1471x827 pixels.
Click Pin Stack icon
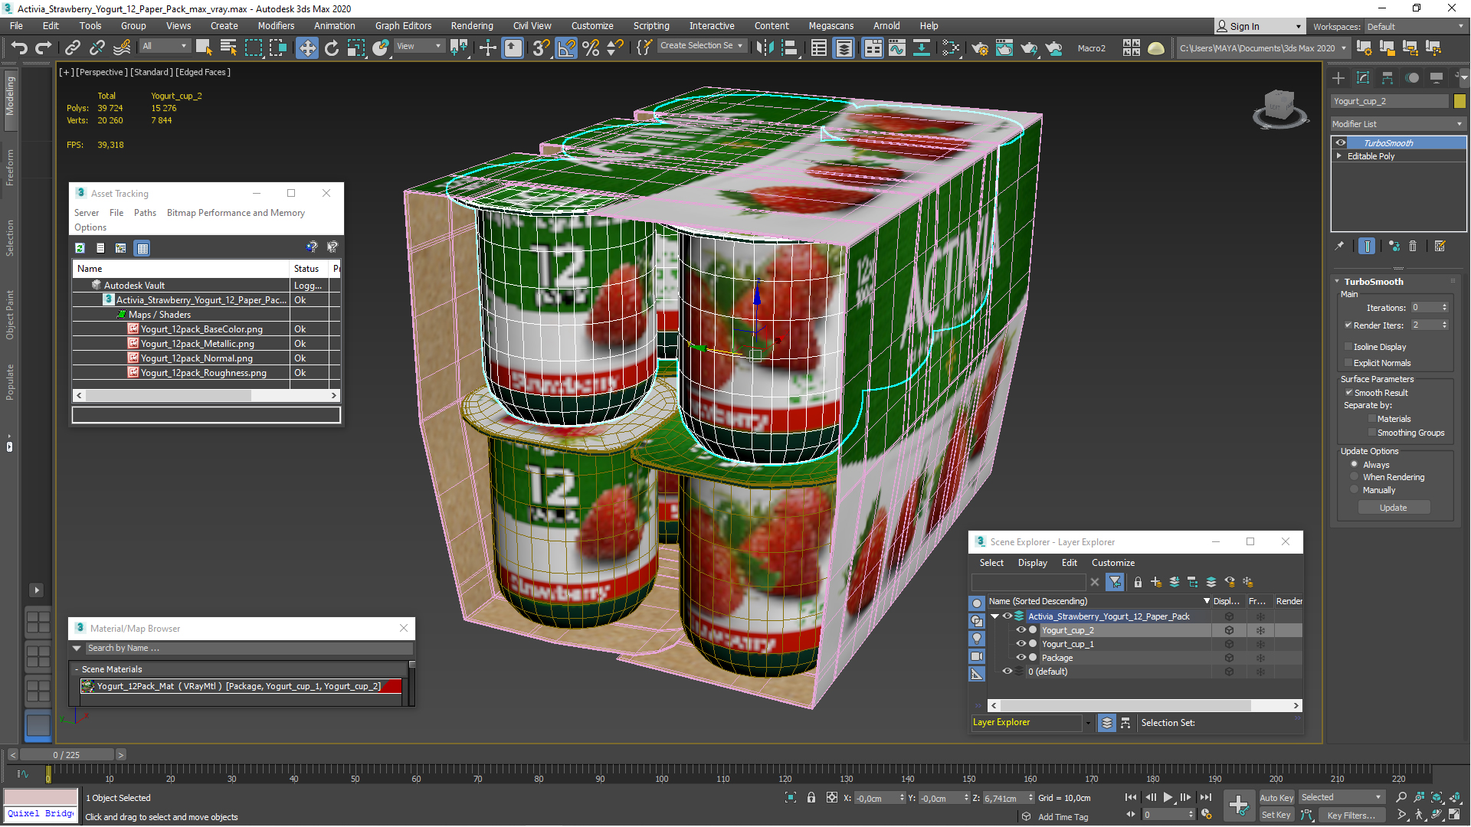click(1339, 246)
